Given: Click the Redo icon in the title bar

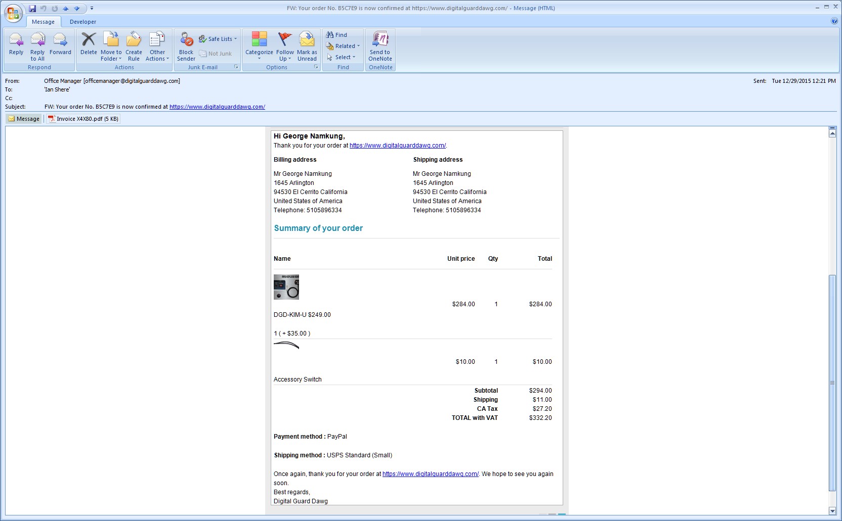Looking at the screenshot, I should coord(55,8).
